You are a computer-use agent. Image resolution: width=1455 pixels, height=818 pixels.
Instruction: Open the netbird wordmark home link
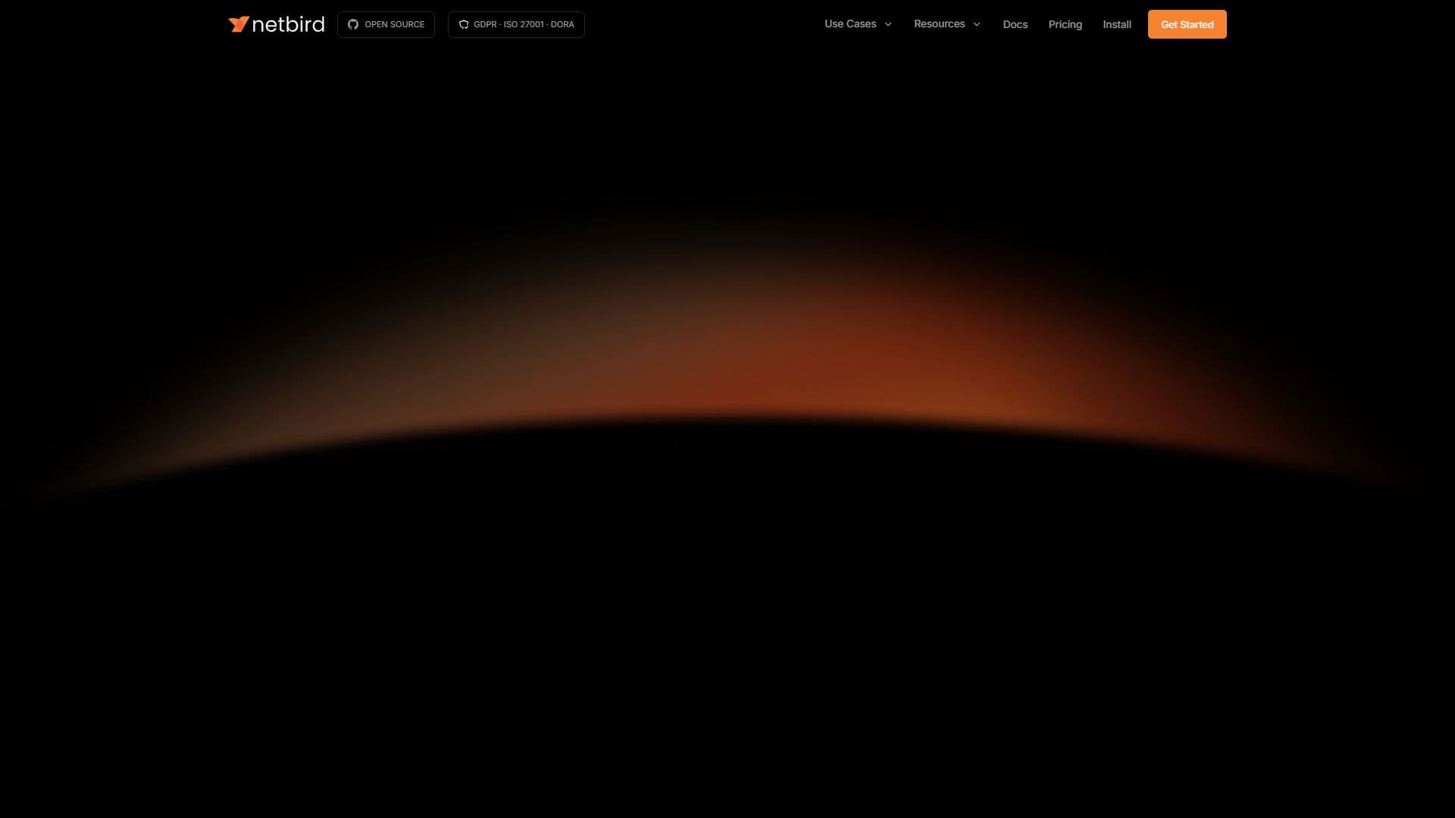pyautogui.click(x=288, y=25)
